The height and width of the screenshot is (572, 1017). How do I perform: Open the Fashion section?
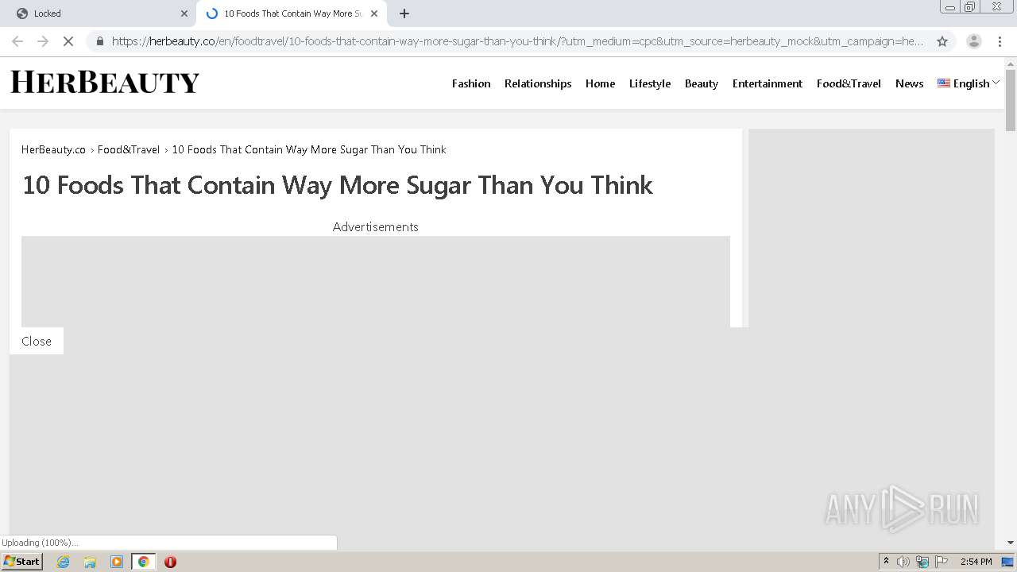(x=471, y=83)
